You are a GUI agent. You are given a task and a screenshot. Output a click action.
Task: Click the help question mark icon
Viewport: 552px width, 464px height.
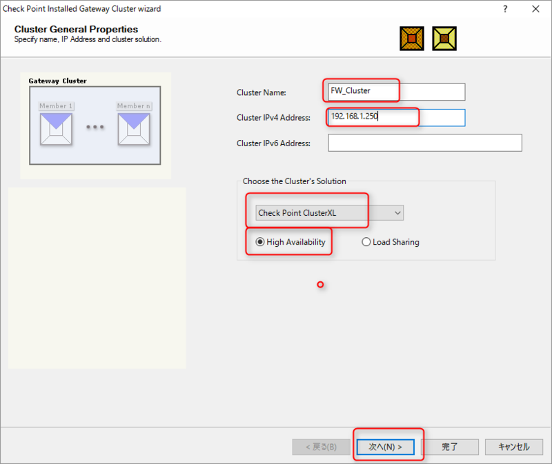tap(505, 9)
